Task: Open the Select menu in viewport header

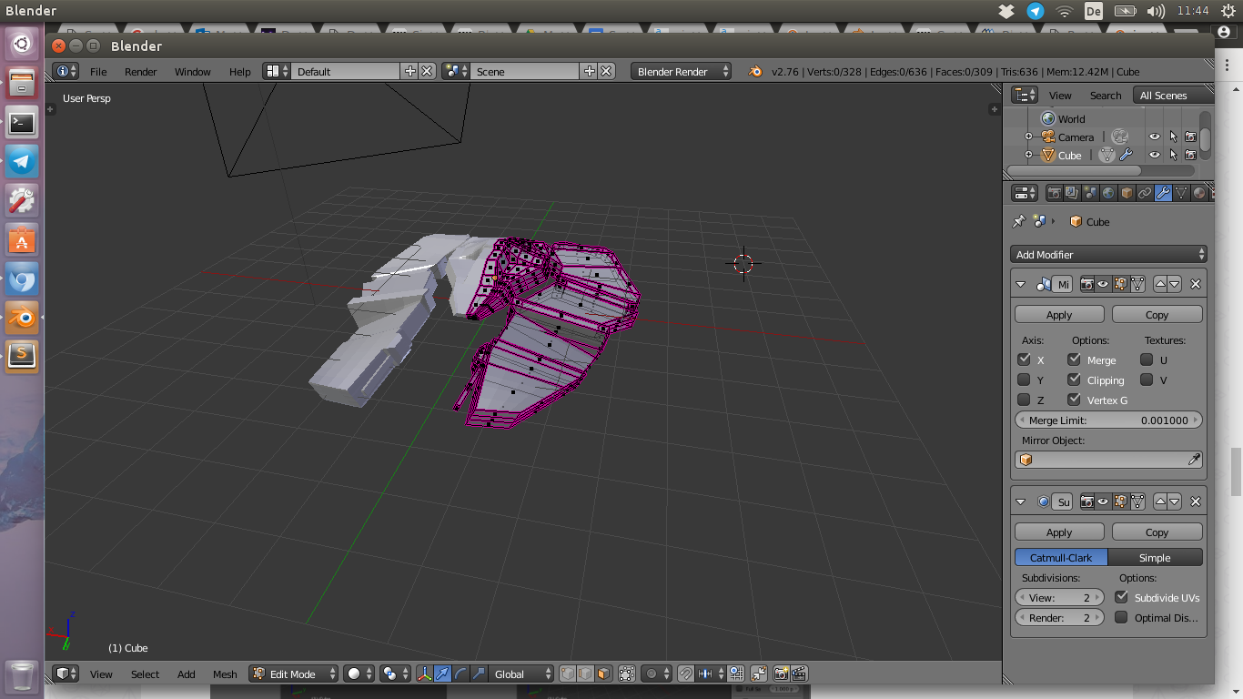Action: coord(145,674)
